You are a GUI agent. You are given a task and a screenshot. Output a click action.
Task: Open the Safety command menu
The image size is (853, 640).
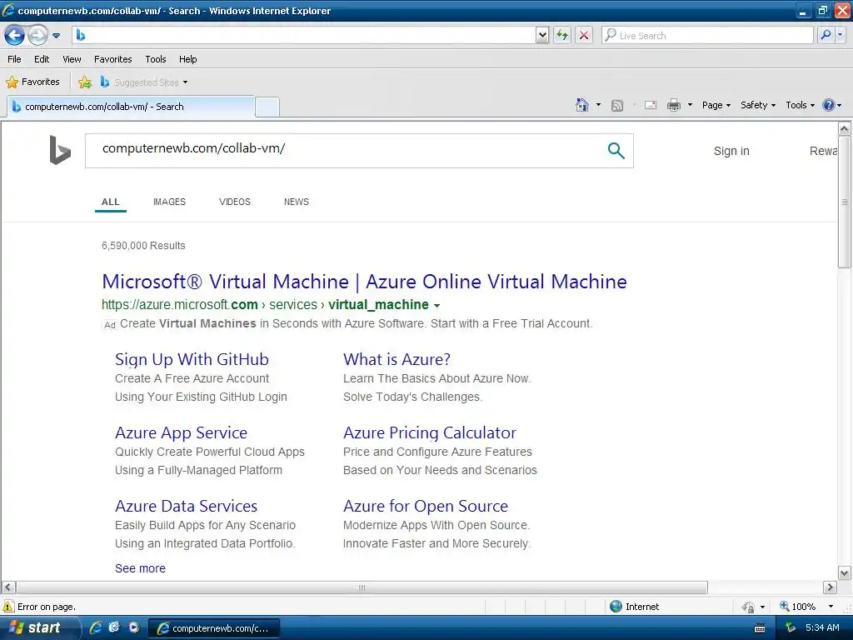point(758,105)
